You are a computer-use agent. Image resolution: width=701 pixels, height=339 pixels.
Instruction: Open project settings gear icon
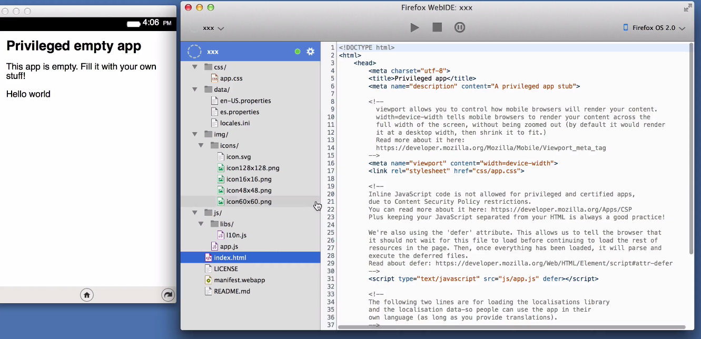coord(311,52)
